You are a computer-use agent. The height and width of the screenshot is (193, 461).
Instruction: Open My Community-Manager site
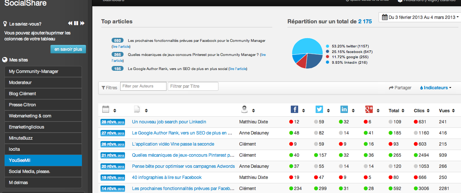click(43, 71)
